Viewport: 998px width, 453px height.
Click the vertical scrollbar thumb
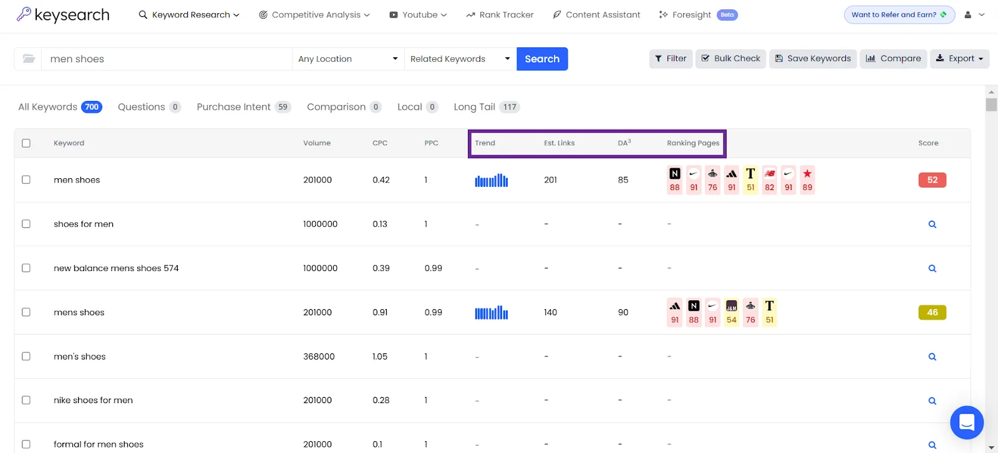pyautogui.click(x=991, y=104)
